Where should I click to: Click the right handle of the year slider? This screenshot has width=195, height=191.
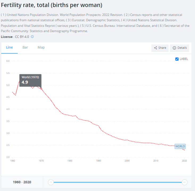(184, 182)
